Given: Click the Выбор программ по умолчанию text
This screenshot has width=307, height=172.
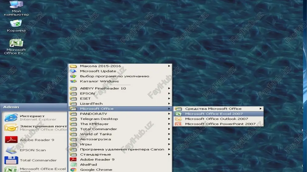Looking at the screenshot, I should (x=115, y=76).
